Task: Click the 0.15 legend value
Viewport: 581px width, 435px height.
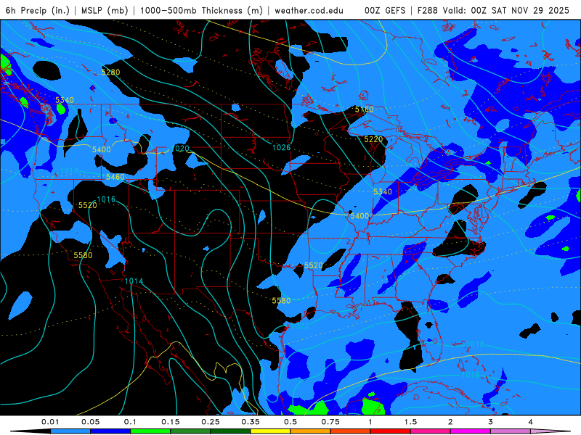Action: tap(171, 422)
